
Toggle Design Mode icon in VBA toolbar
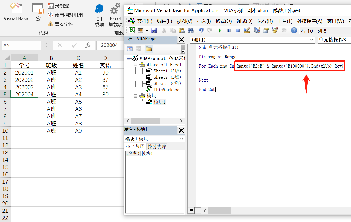pos(247,30)
